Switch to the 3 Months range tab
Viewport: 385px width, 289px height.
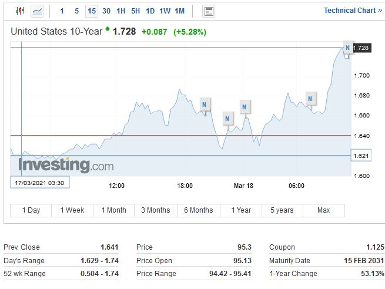tap(156, 210)
